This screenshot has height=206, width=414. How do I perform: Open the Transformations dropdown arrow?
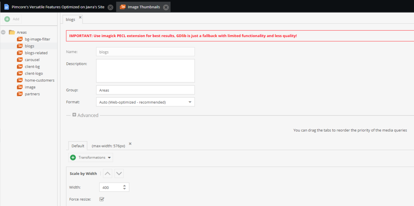coord(109,158)
